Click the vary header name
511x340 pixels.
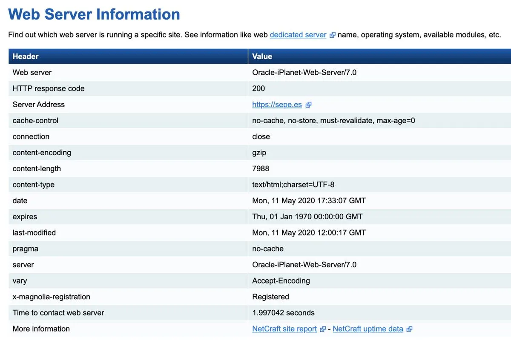(x=20, y=281)
